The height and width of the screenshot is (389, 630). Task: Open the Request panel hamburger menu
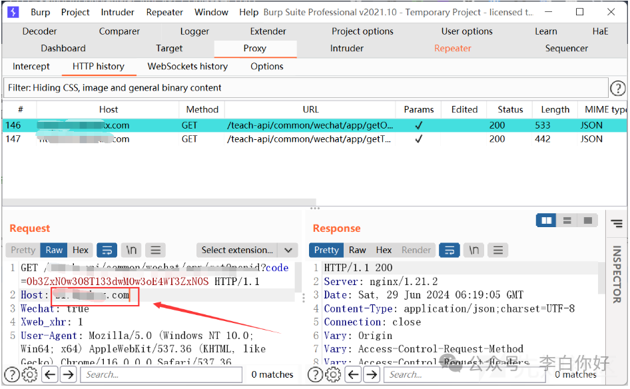pyautogui.click(x=156, y=250)
